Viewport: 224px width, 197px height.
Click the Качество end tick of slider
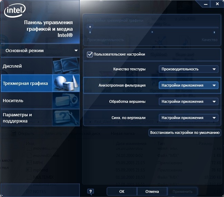214,32
